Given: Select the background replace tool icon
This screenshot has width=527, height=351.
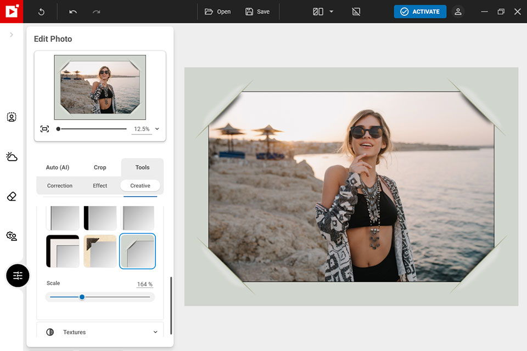Looking at the screenshot, I should [12, 236].
